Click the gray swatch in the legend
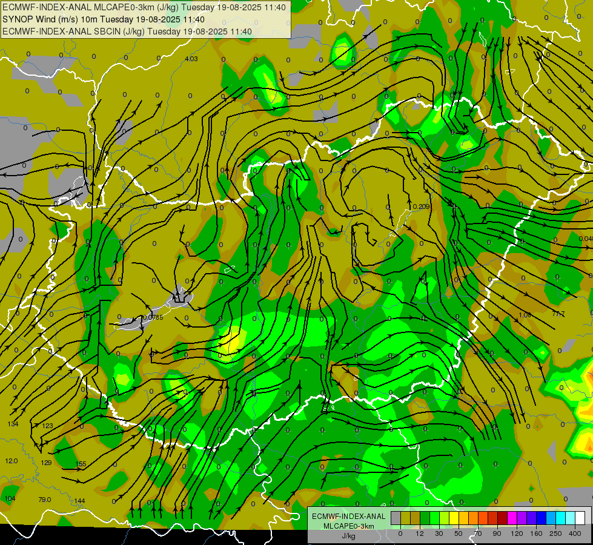 (396, 518)
